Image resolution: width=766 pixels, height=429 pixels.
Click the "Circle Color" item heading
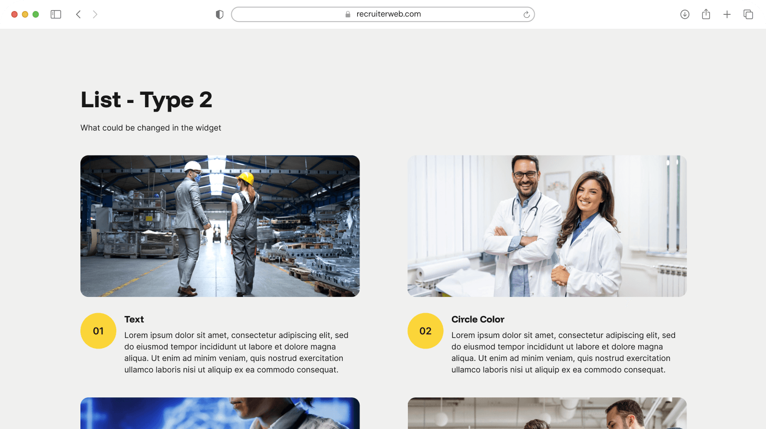477,319
